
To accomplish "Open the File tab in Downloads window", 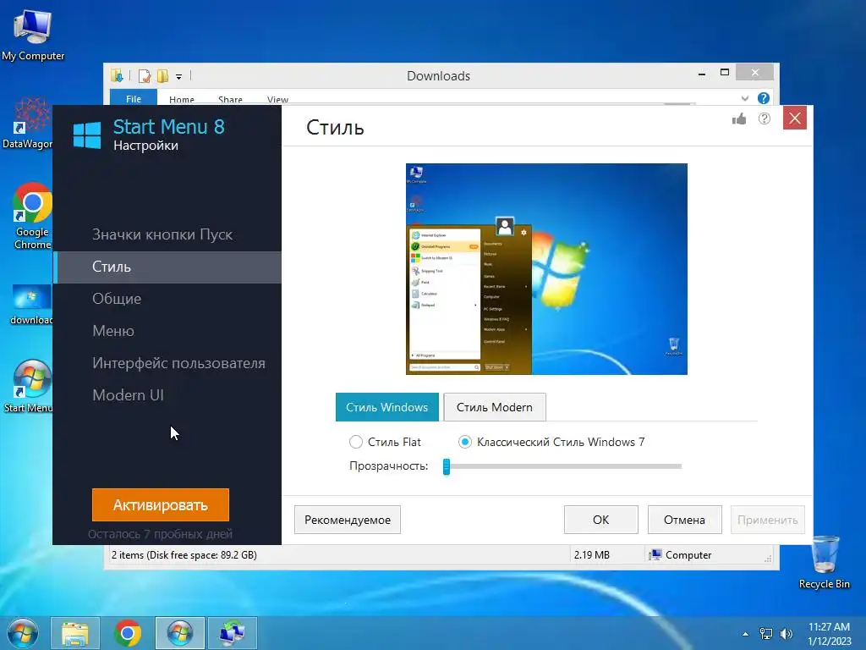I will [x=134, y=98].
